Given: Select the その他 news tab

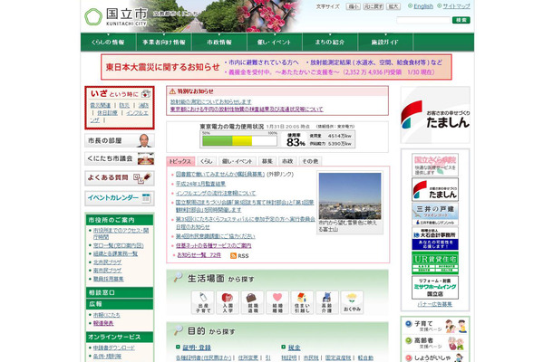Looking at the screenshot, I should pyautogui.click(x=310, y=161).
